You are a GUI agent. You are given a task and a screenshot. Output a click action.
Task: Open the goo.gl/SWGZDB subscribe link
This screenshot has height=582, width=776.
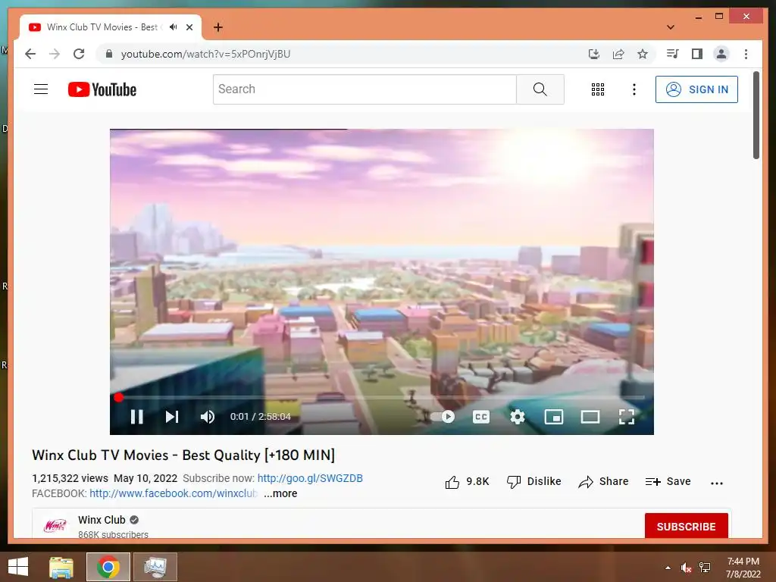tap(310, 478)
